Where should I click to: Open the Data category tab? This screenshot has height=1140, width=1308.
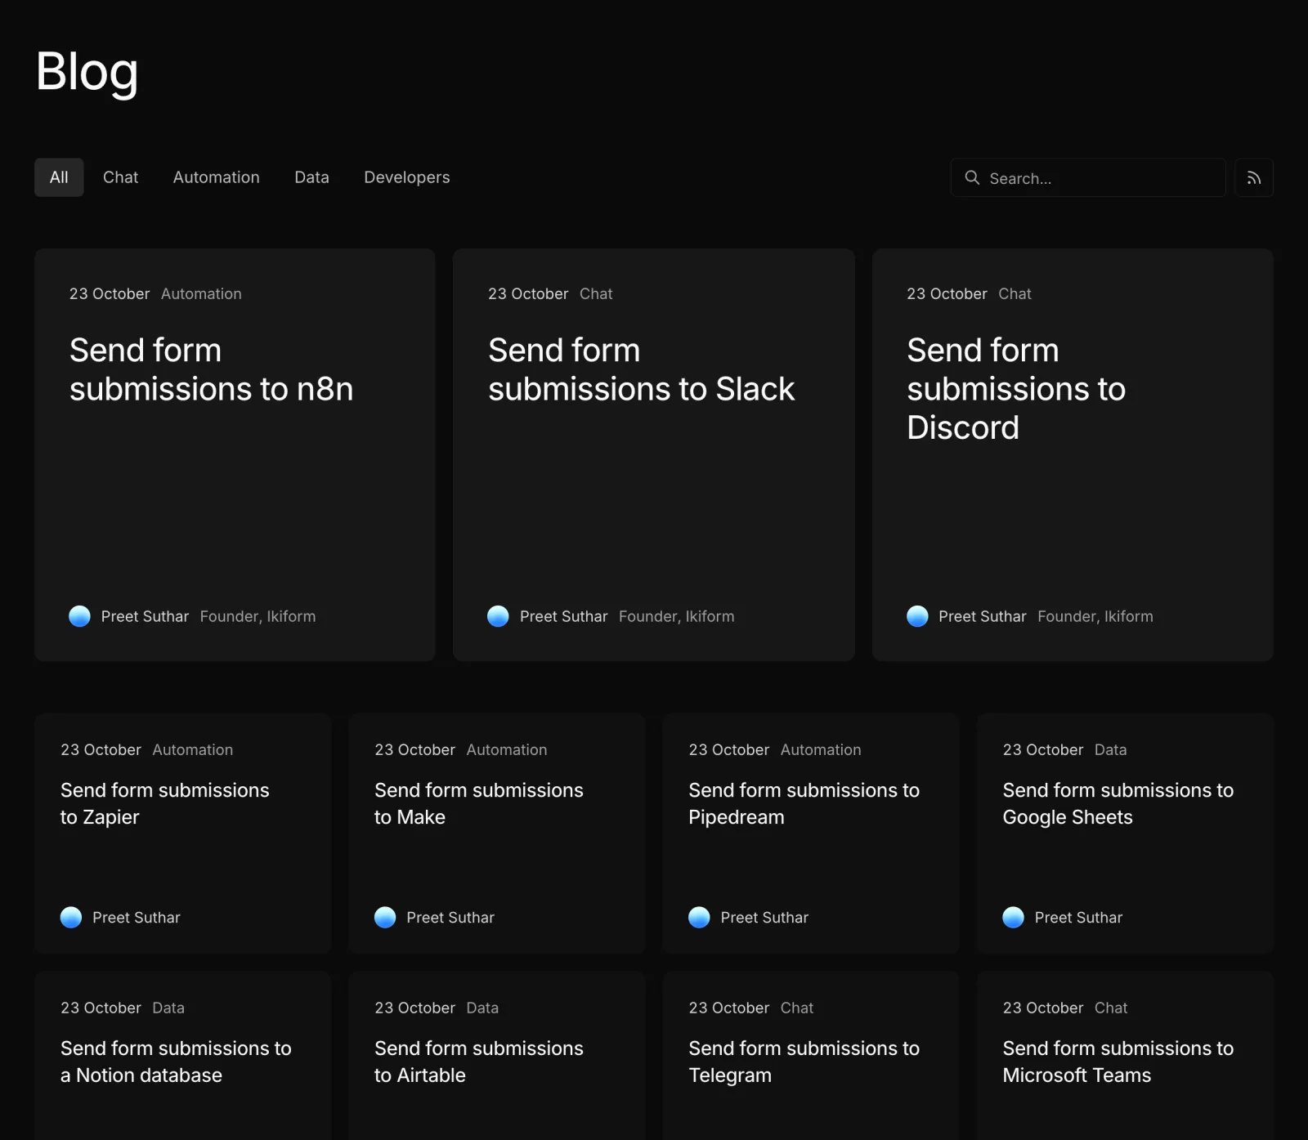click(x=311, y=177)
